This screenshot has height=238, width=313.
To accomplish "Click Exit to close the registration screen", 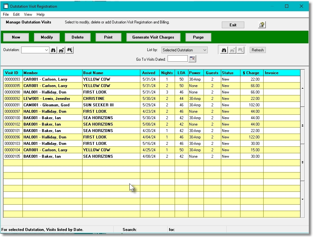I will point(233,24).
